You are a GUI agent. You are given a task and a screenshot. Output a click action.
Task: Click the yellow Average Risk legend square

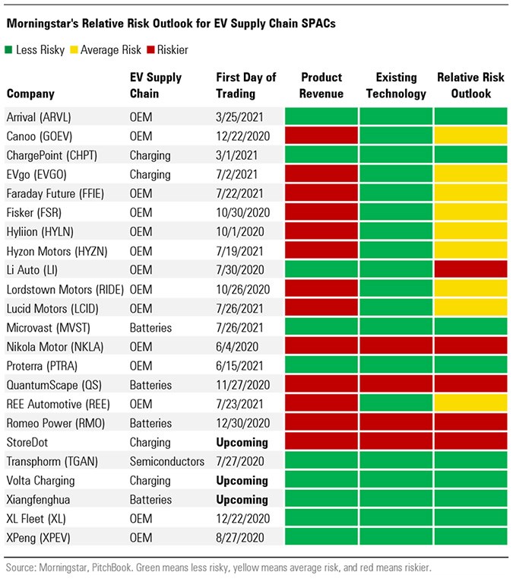(x=76, y=49)
